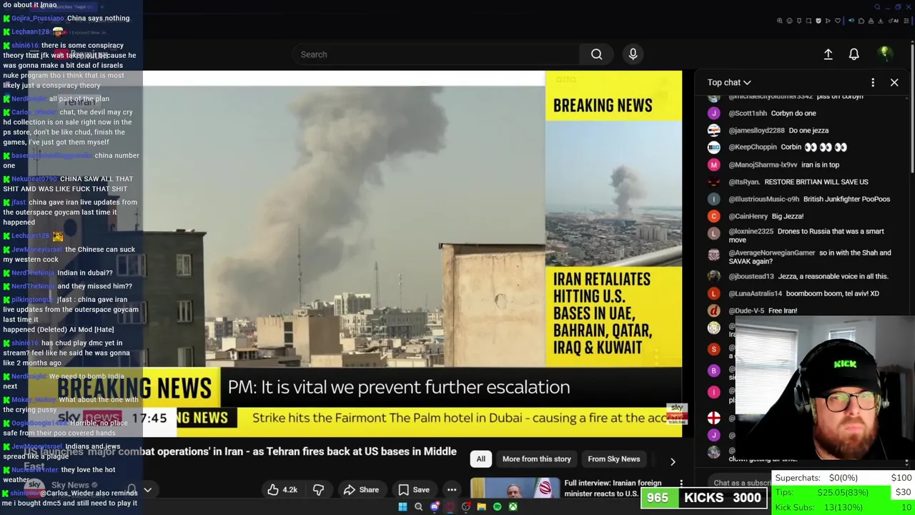Open YouTube notifications bell
Image resolution: width=915 pixels, height=515 pixels.
point(854,54)
